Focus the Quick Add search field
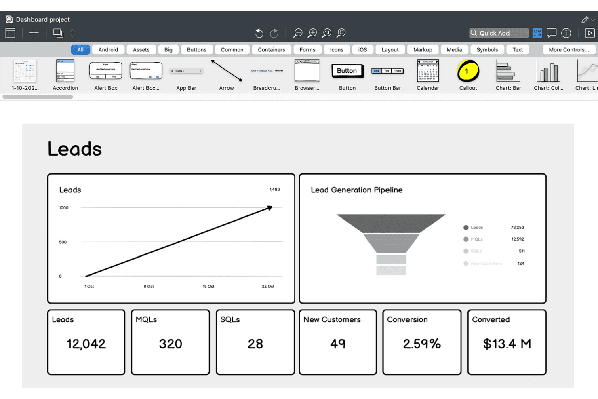 (499, 33)
